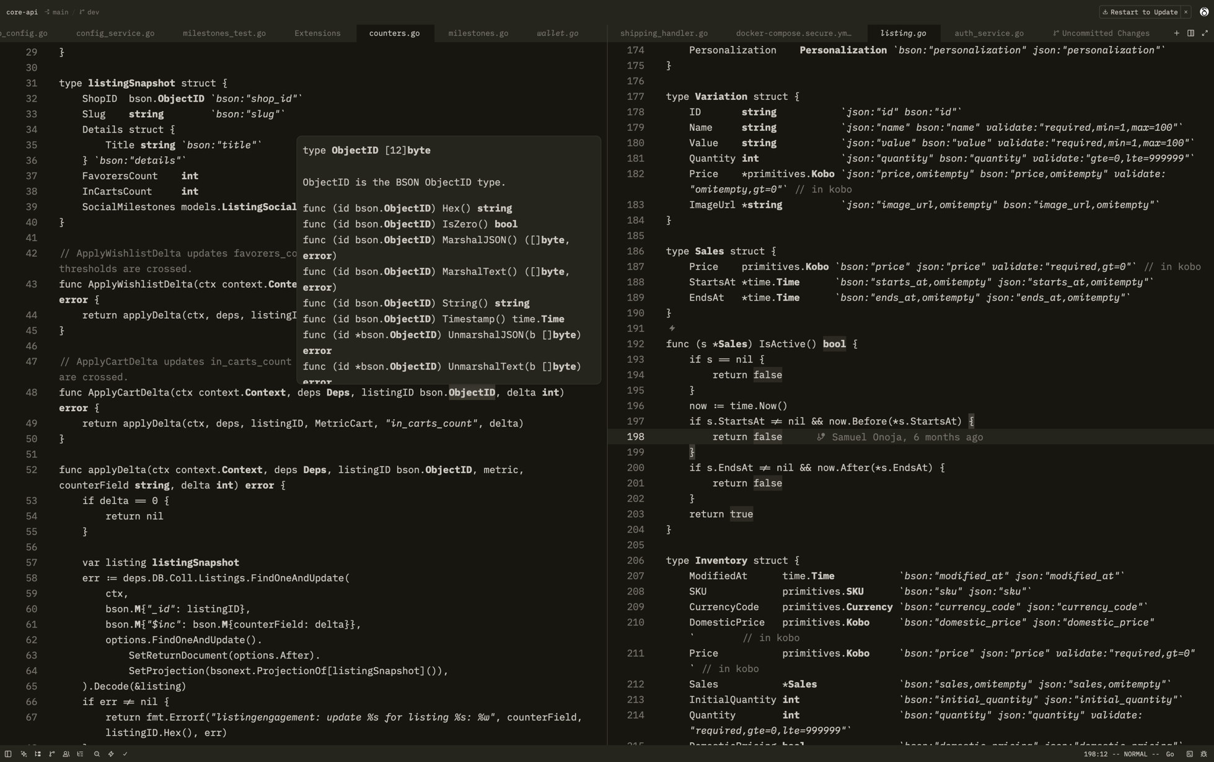The image size is (1214, 762).
Task: Click the user avatar at top right
Action: [1204, 12]
